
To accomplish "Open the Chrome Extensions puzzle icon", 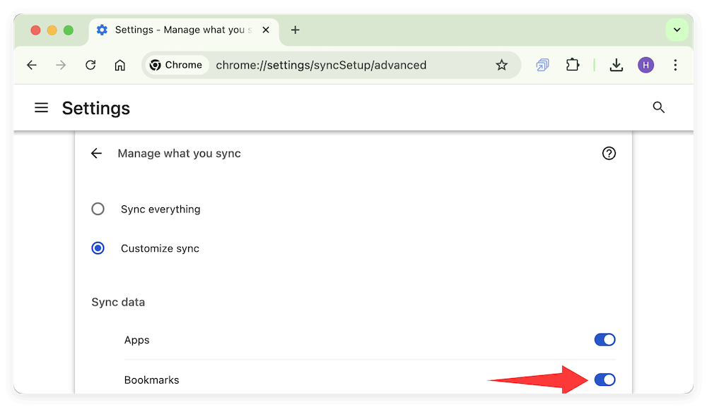I will coord(573,64).
